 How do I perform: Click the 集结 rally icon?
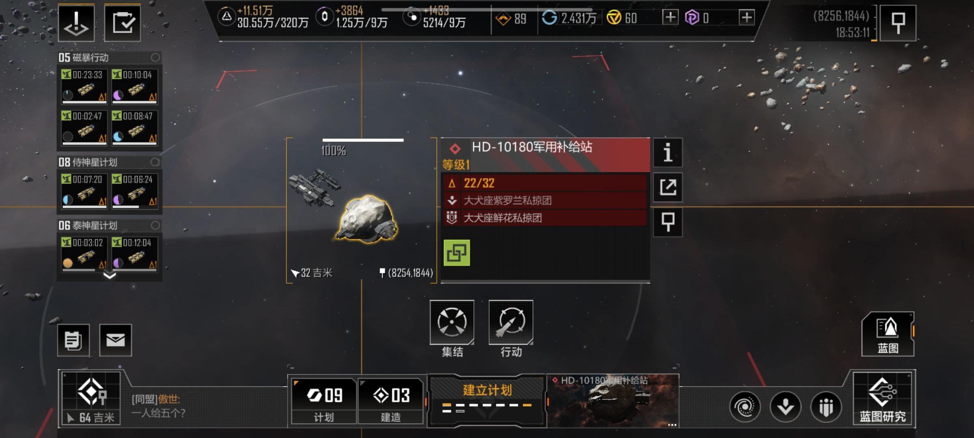tap(452, 322)
